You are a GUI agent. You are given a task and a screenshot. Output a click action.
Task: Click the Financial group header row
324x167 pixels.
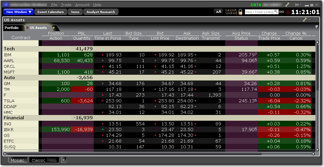(159, 118)
